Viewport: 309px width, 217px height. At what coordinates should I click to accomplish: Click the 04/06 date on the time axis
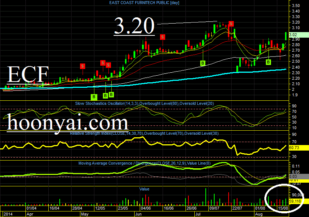pyautogui.click(x=146, y=208)
